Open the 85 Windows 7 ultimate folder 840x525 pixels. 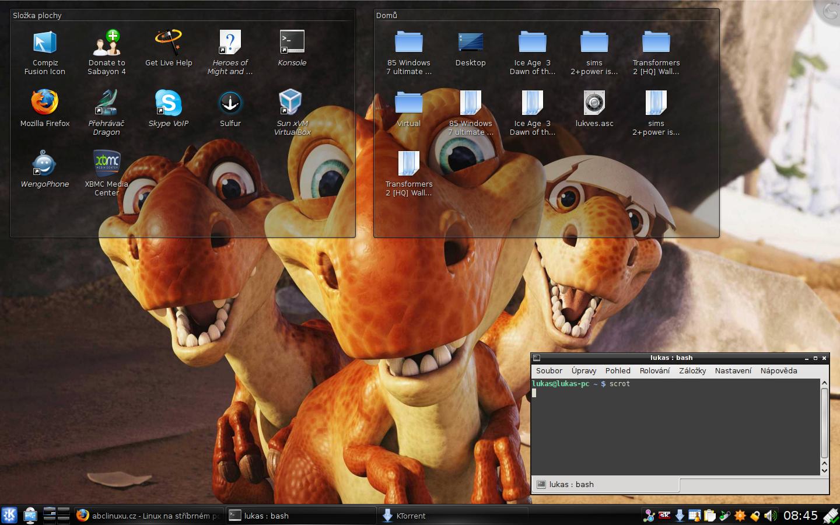[409, 52]
